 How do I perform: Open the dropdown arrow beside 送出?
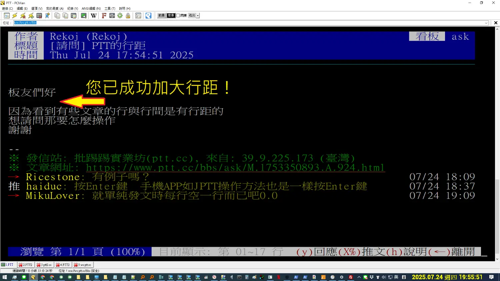pos(198,15)
